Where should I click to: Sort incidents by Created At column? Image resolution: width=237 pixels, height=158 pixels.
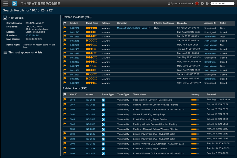tap(182, 23)
